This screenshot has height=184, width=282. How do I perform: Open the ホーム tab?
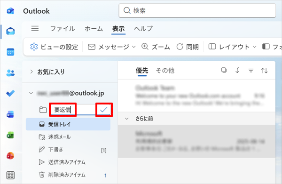(x=94, y=29)
